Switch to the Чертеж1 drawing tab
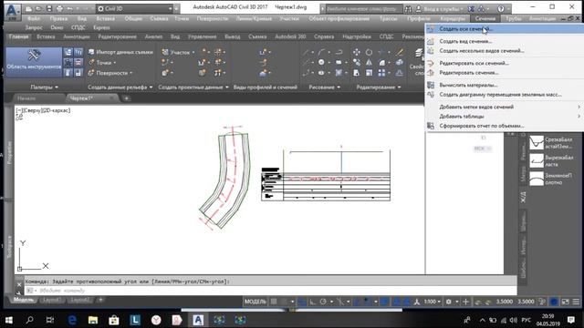The height and width of the screenshot is (328, 584). tap(92, 98)
